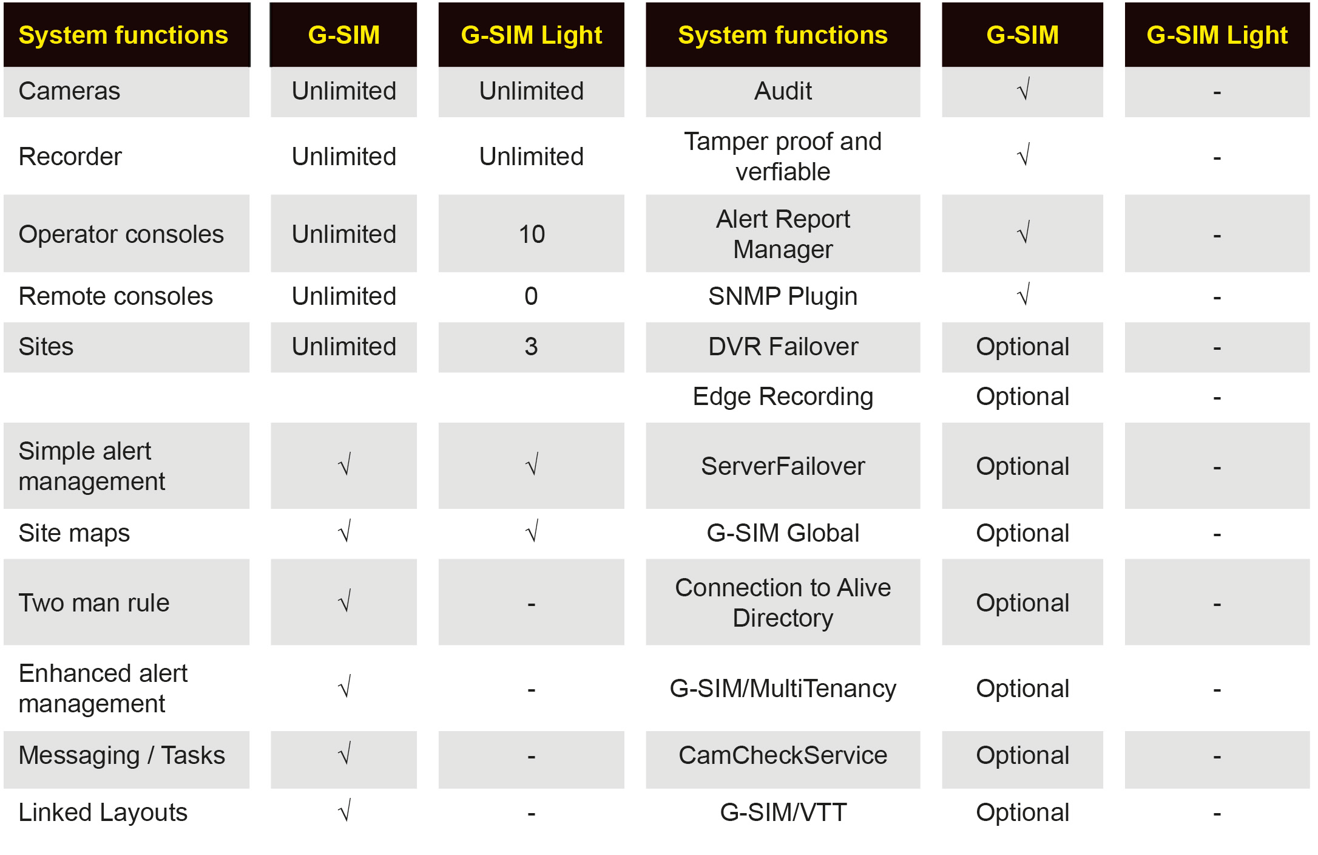The height and width of the screenshot is (855, 1318).
Task: Select the Recorder row label
Action: 70,157
